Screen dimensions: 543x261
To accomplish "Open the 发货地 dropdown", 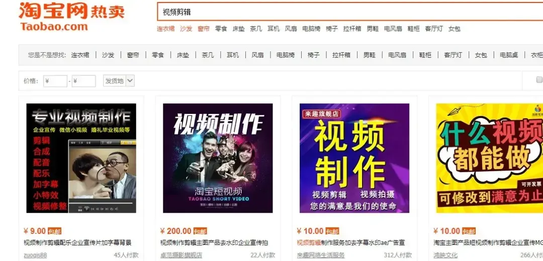I will click(119, 81).
